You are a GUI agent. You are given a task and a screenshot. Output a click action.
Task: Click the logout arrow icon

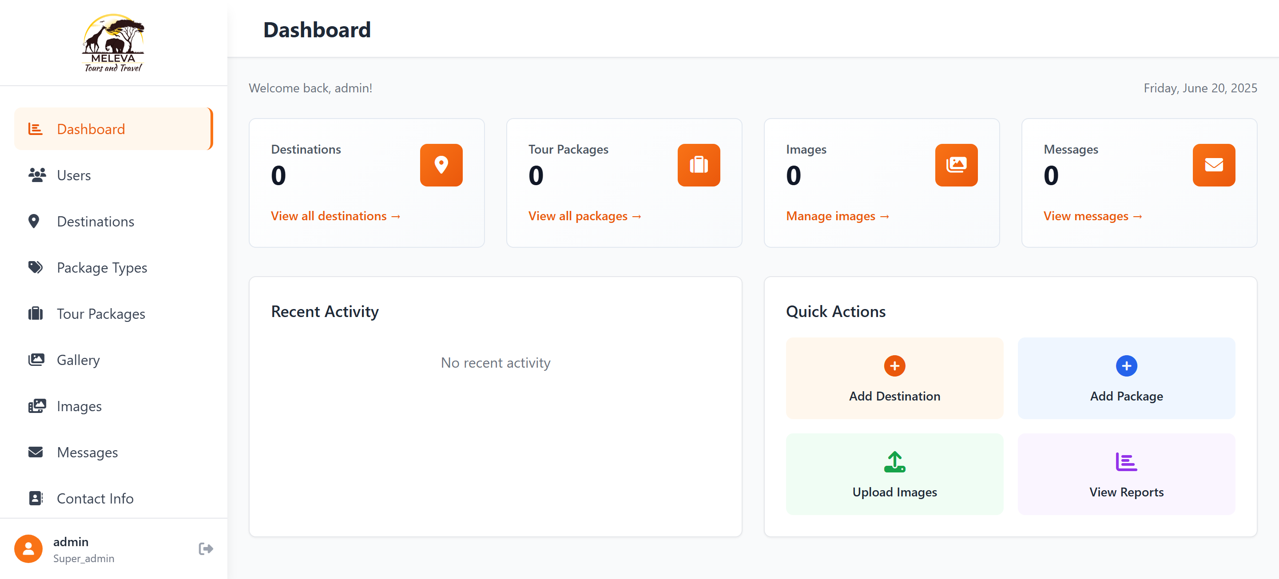(206, 549)
